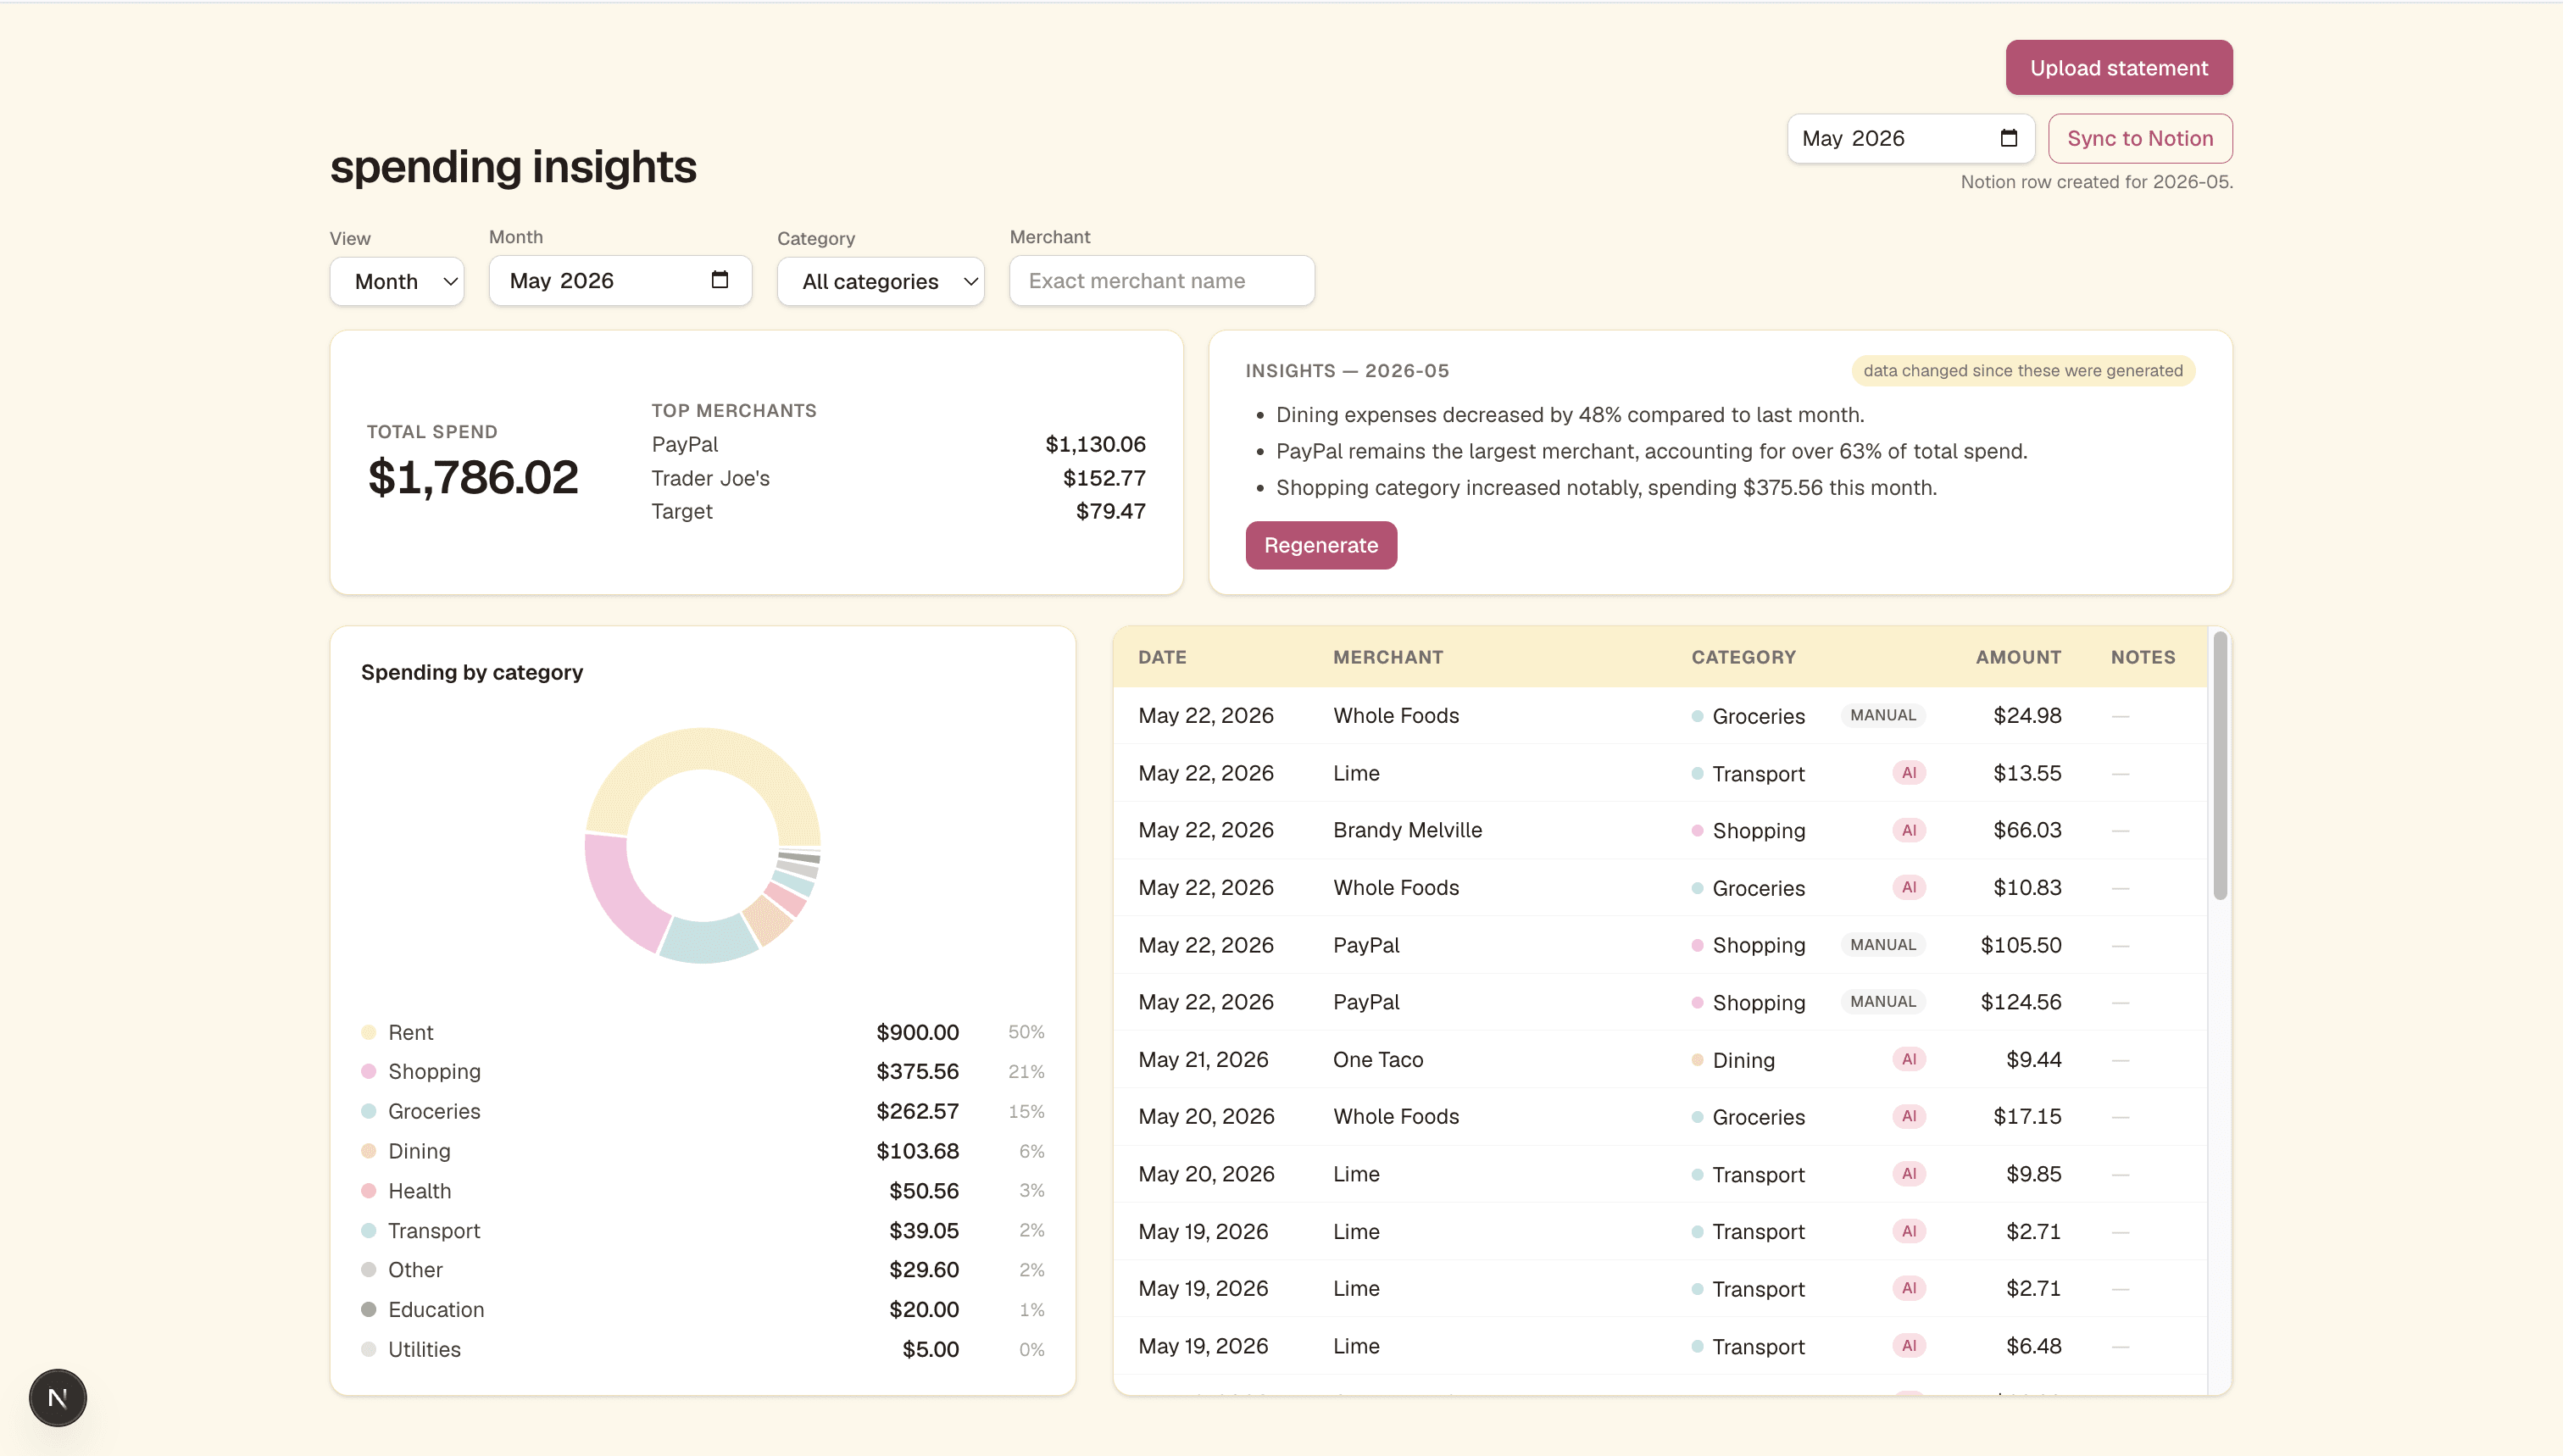Click the Transport legend label
This screenshot has width=2563, height=1456.
point(434,1230)
